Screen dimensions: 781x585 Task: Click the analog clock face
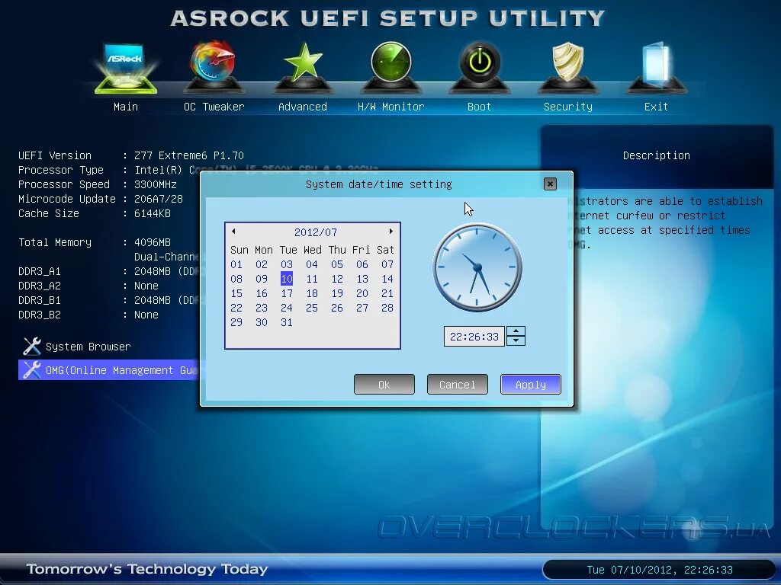point(477,267)
